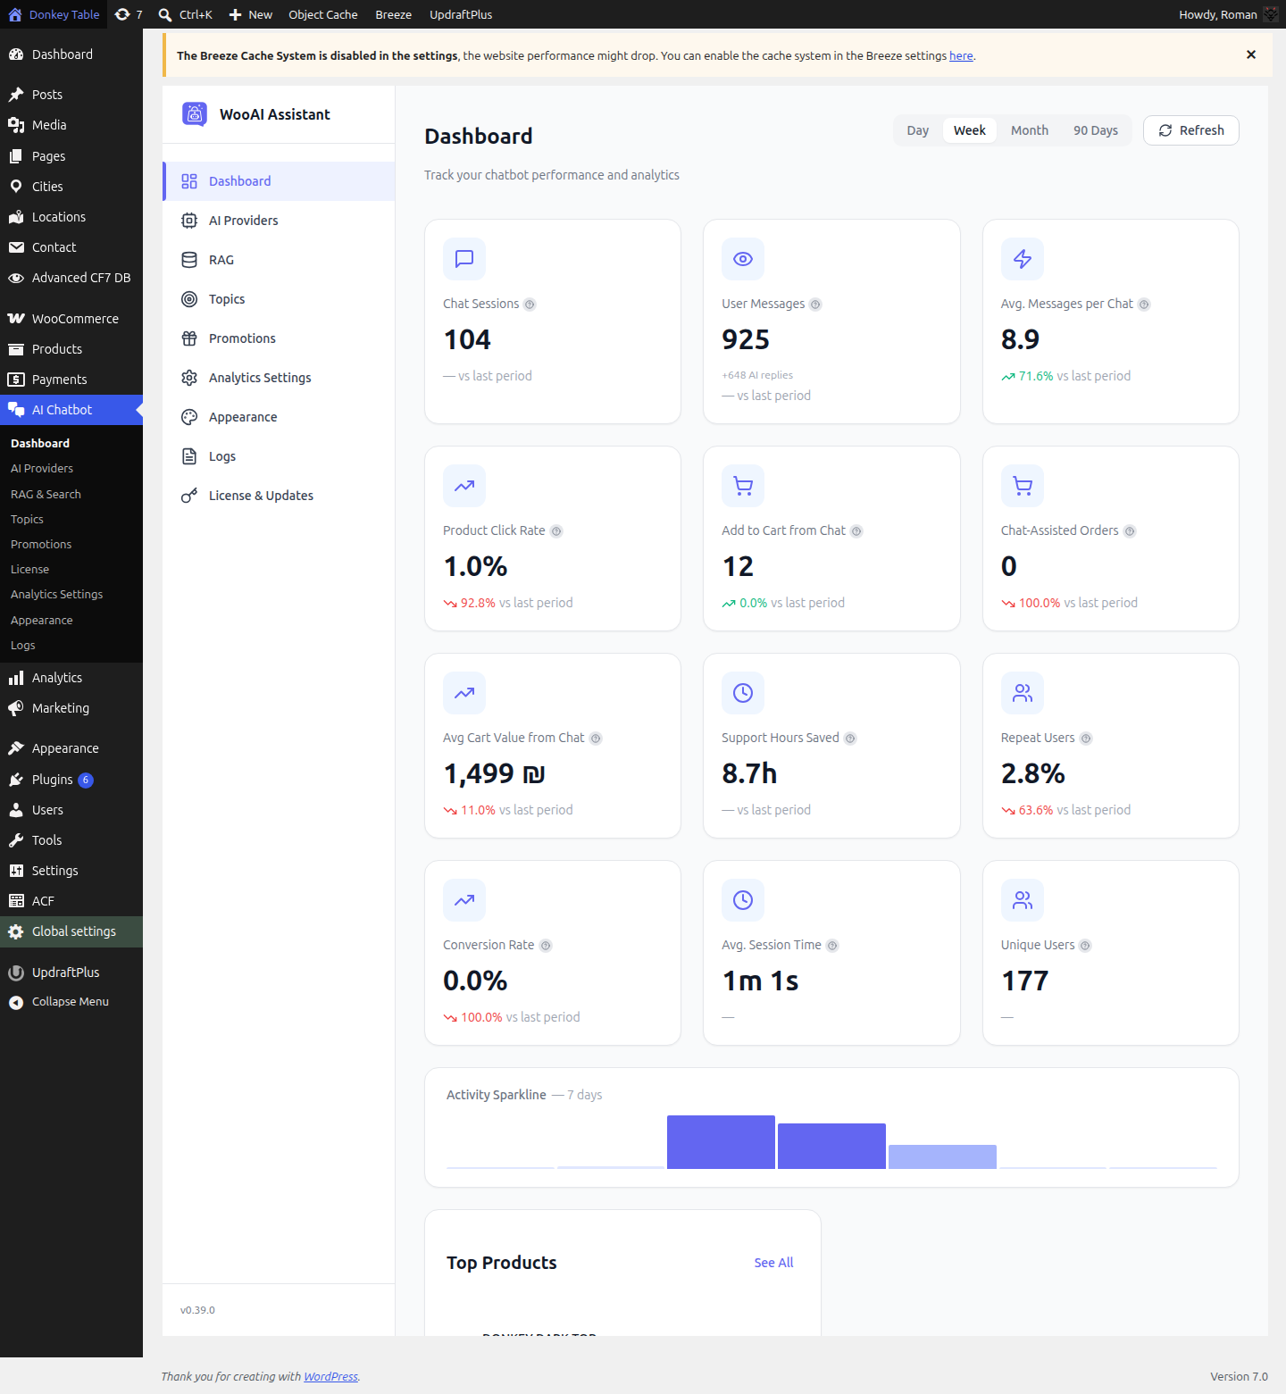Viewport: 1286px width, 1394px height.
Task: Click the info icon beside User Messages
Action: pyautogui.click(x=815, y=305)
